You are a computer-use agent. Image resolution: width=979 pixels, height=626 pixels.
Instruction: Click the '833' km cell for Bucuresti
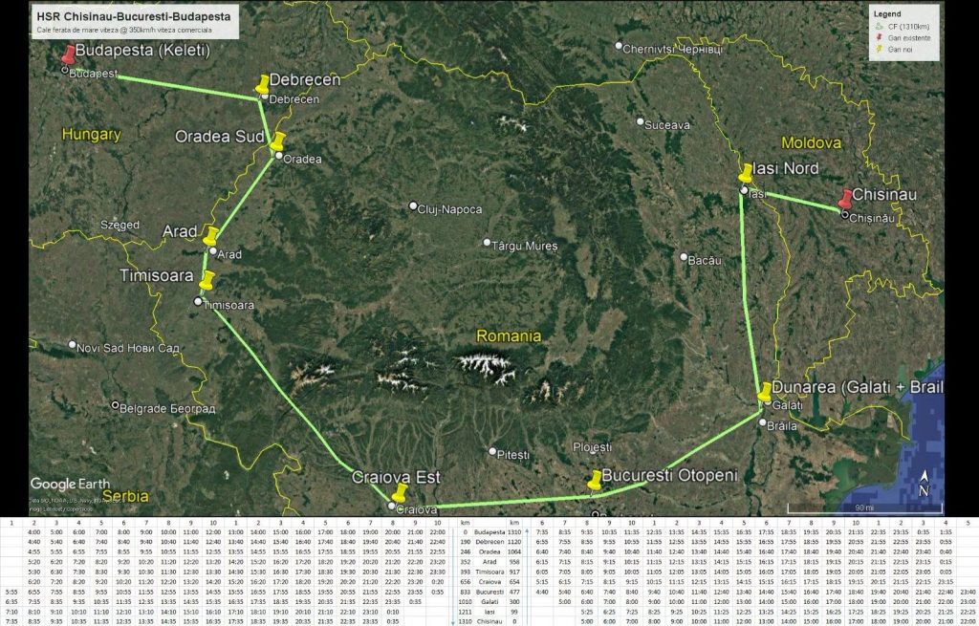(465, 592)
